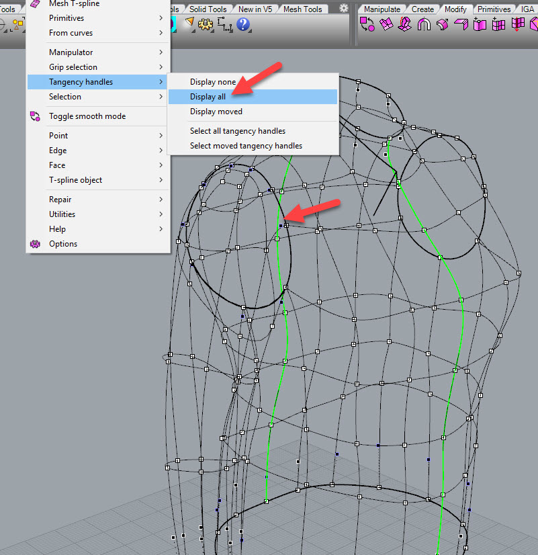Click the pink arch bridge tool icon
Image resolution: width=538 pixels, height=555 pixels.
[x=424, y=24]
